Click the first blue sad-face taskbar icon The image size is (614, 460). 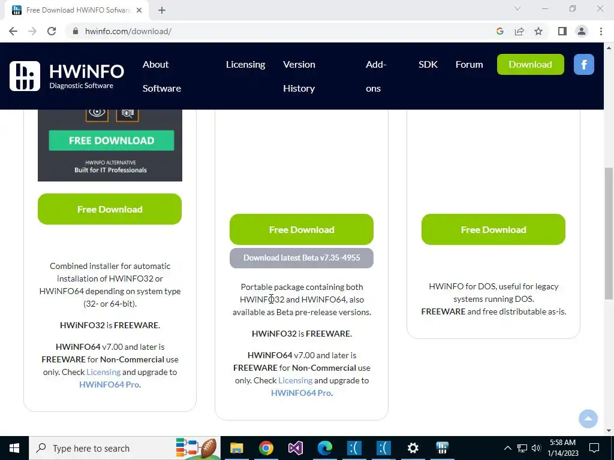pyautogui.click(x=354, y=448)
